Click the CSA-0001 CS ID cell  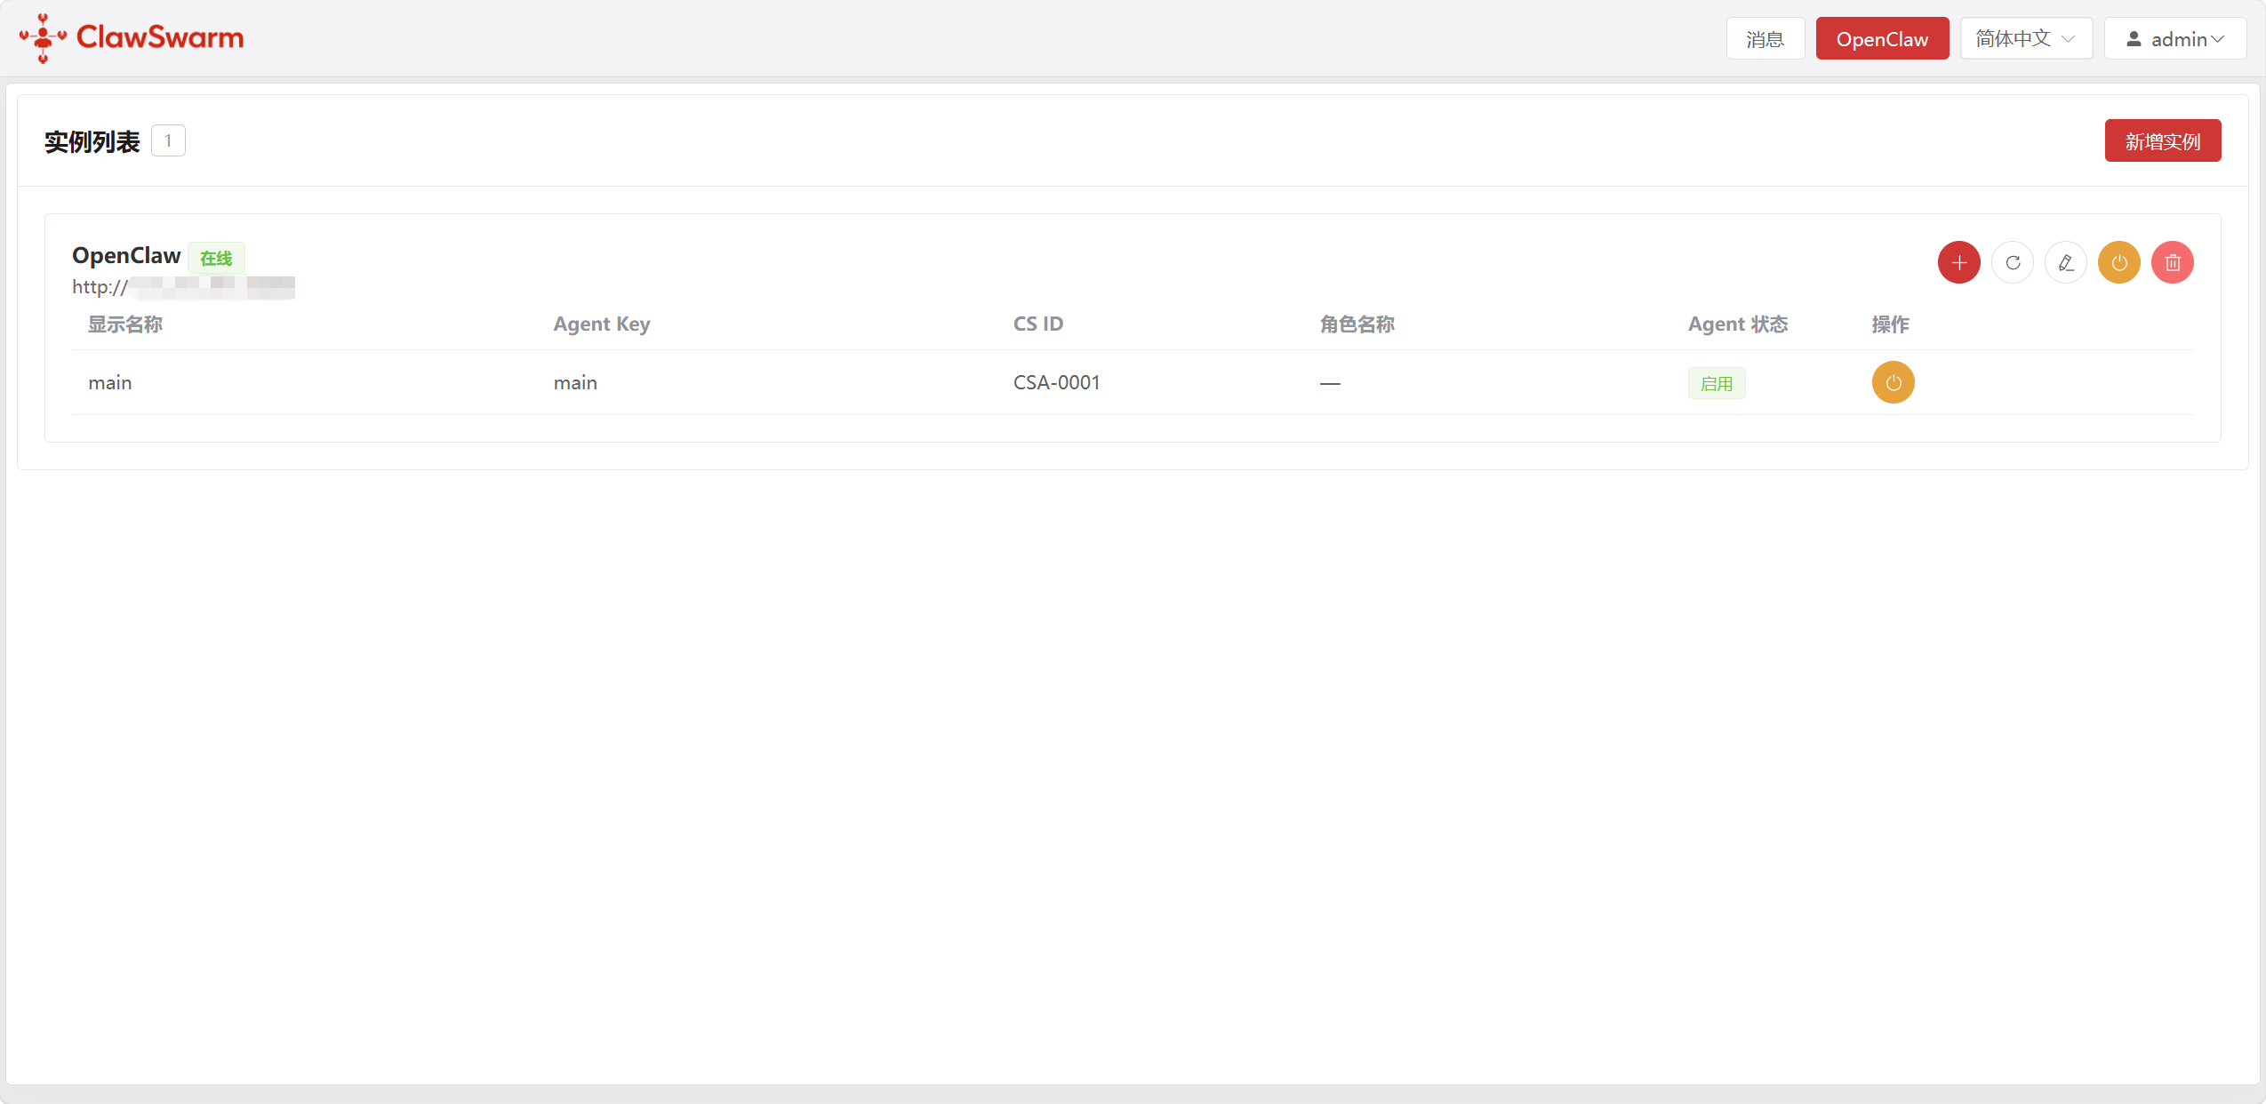point(1056,382)
